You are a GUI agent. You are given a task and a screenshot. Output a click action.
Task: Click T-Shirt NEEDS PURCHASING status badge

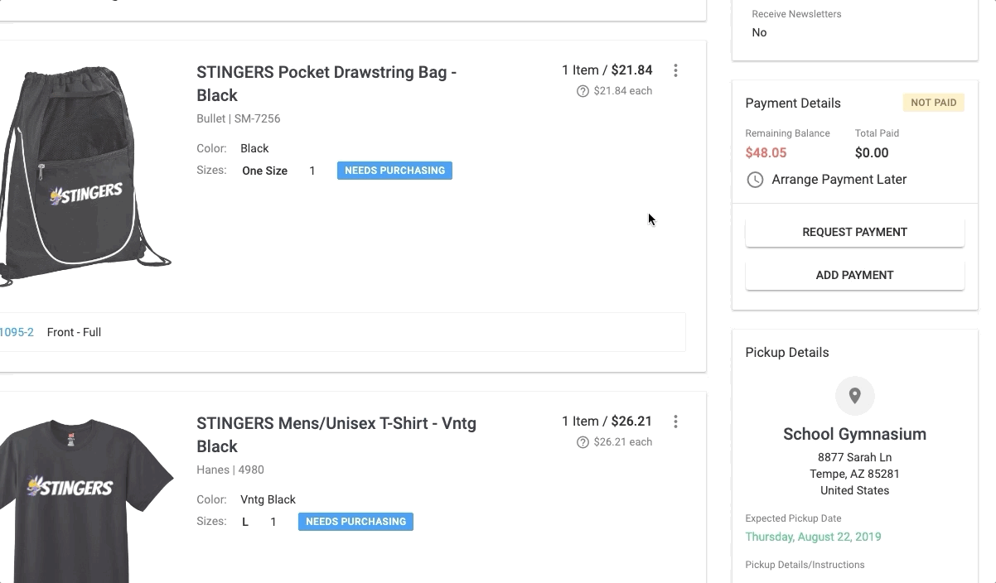pos(355,522)
